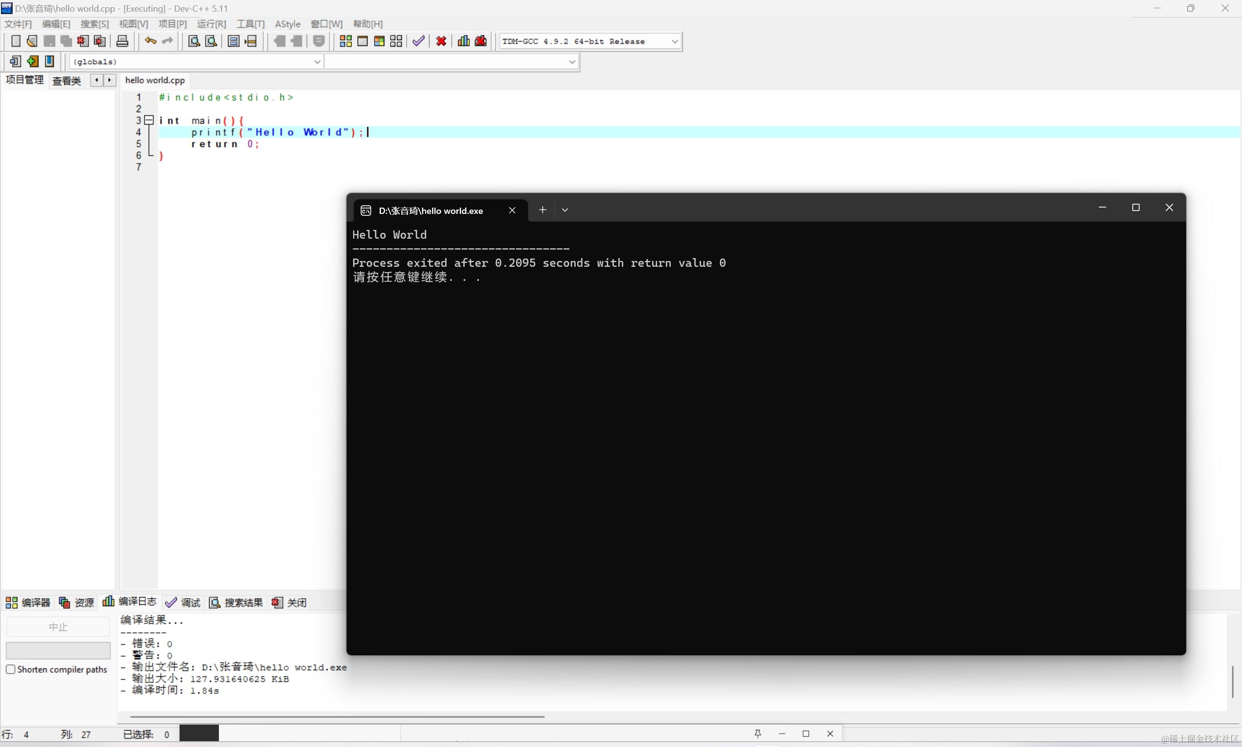Undo the last edit

tap(149, 41)
